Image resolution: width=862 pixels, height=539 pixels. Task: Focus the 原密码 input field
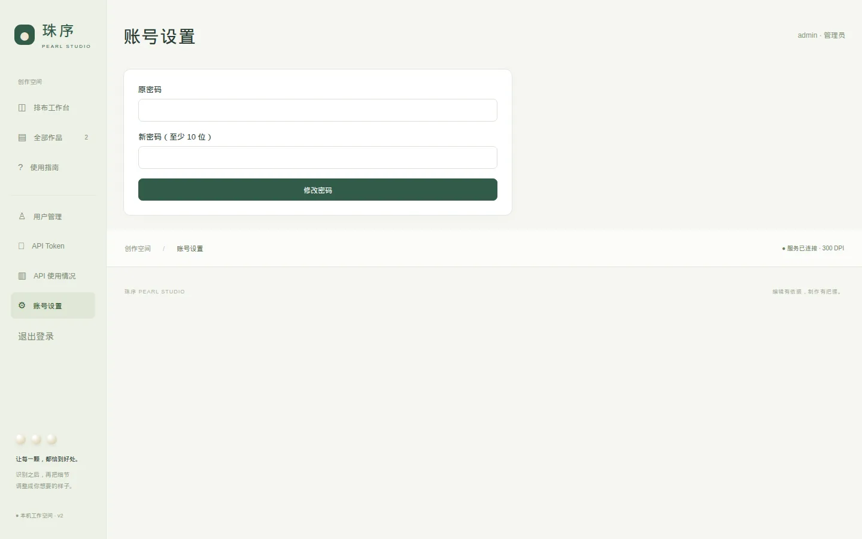pyautogui.click(x=318, y=110)
